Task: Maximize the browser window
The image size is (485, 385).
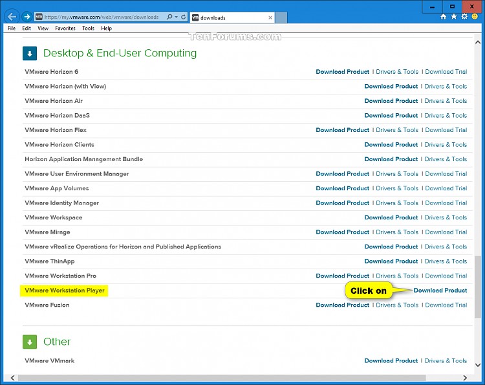Action: point(452,7)
